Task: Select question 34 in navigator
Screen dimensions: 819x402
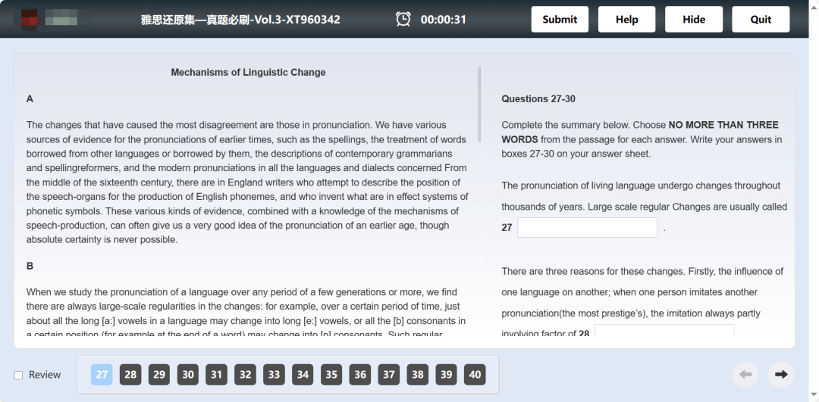Action: point(303,374)
